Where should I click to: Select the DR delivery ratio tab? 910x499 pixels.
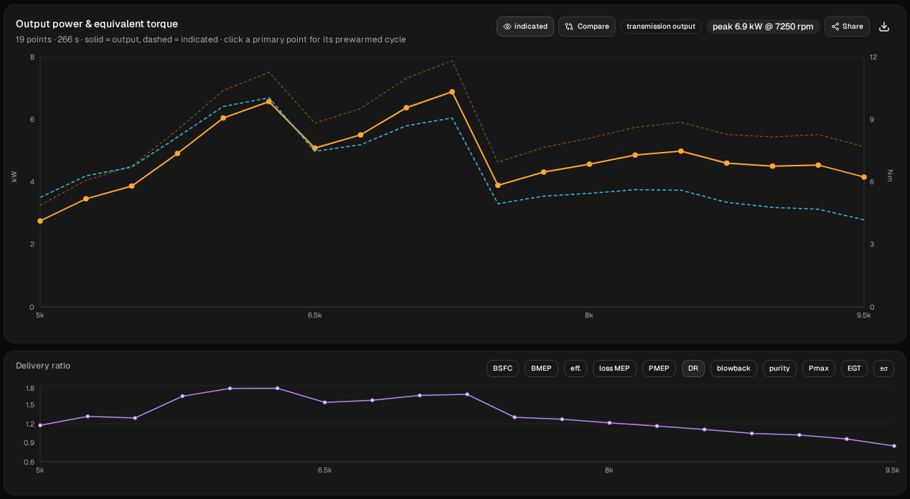[x=693, y=369]
